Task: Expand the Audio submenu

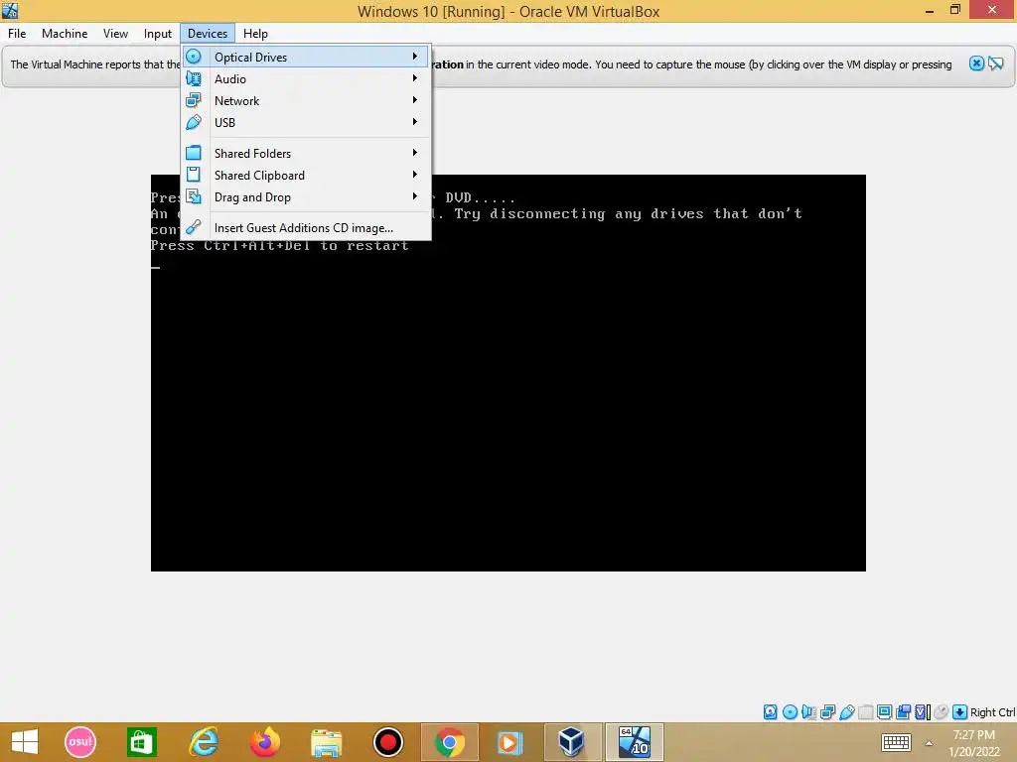Action: click(306, 79)
